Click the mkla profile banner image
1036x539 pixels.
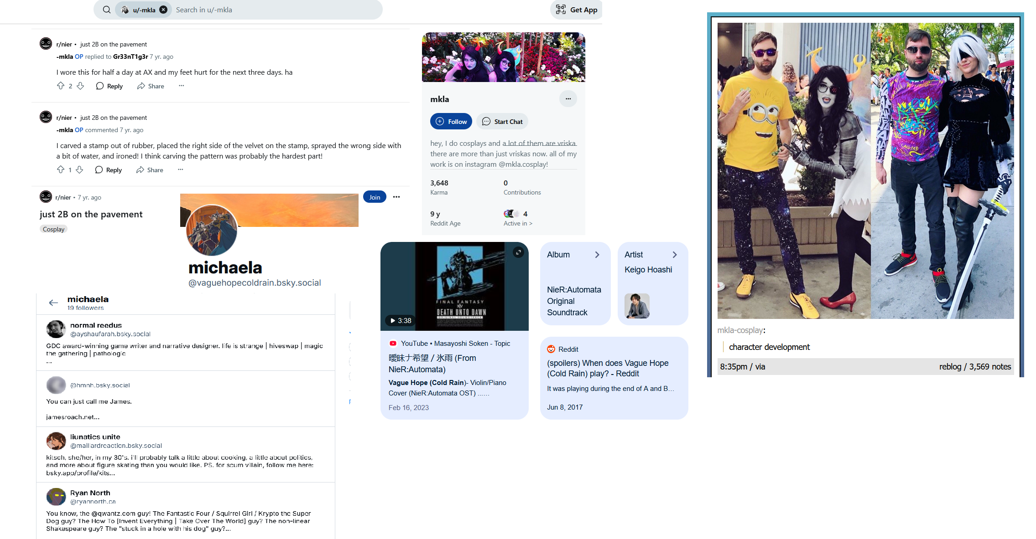[x=504, y=57]
